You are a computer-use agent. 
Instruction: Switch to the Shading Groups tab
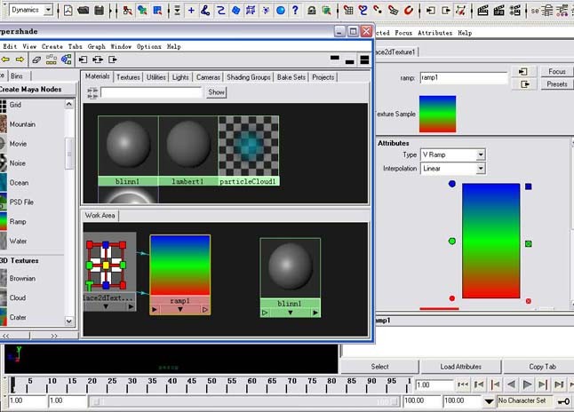point(249,77)
